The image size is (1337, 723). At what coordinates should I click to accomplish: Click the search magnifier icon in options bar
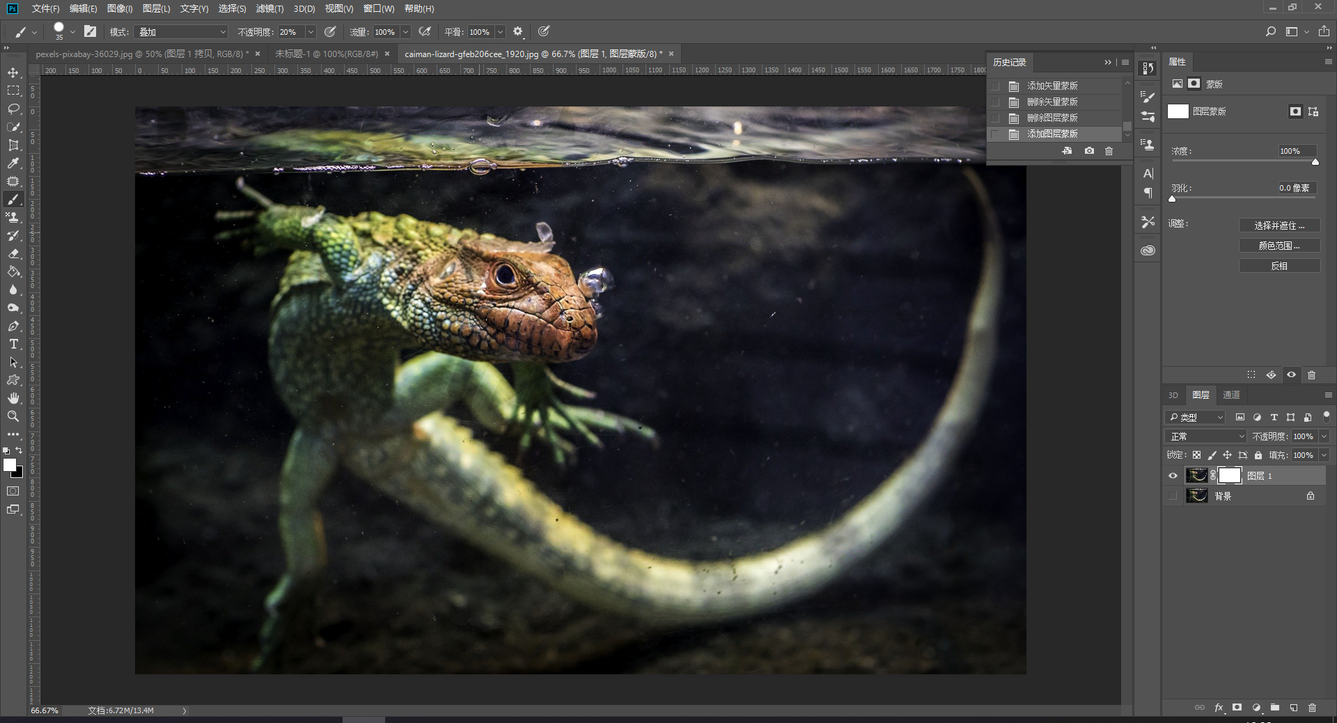pos(1271,31)
